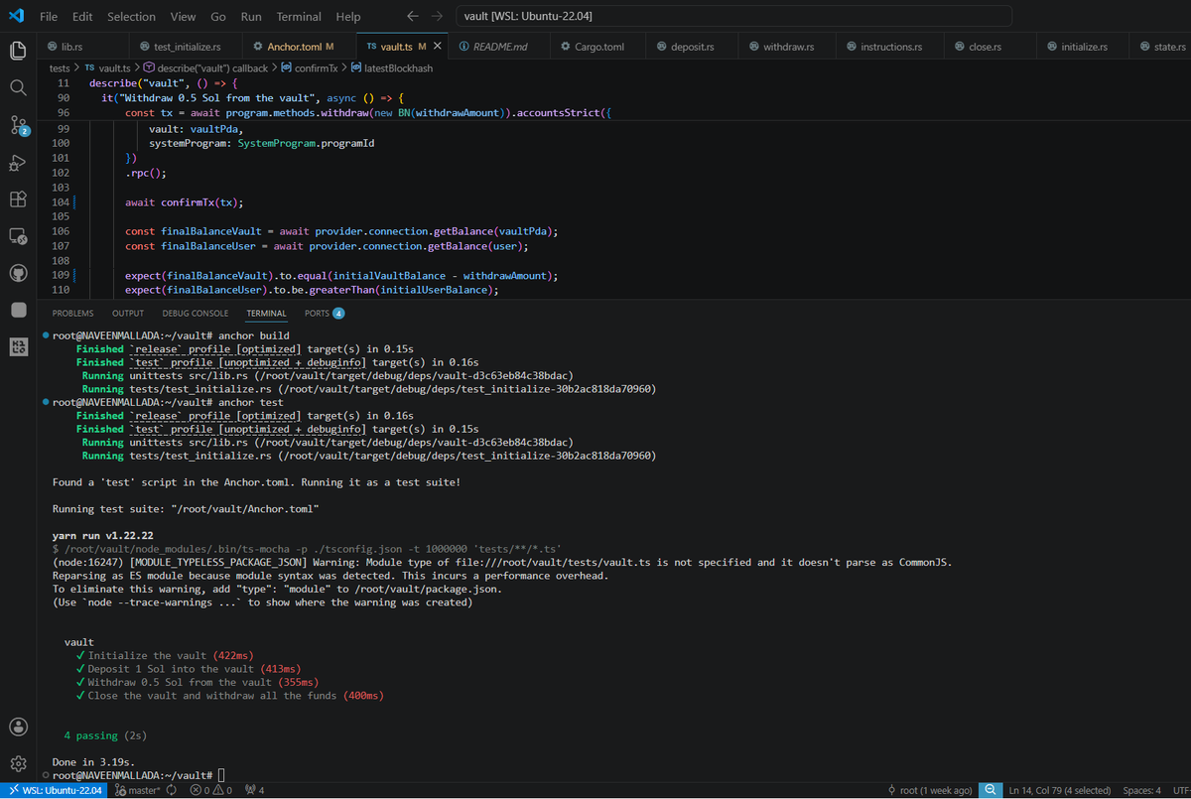
Task: Click 'await confirmTx(tx);' code line
Action: click(185, 201)
